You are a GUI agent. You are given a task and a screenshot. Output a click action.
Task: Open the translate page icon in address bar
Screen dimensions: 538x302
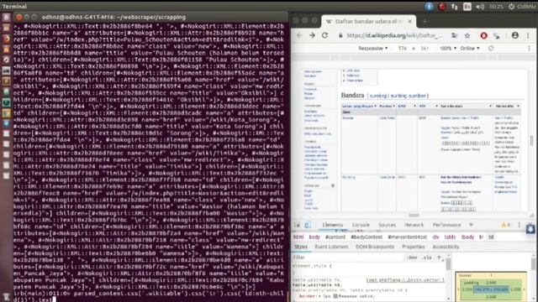454,35
